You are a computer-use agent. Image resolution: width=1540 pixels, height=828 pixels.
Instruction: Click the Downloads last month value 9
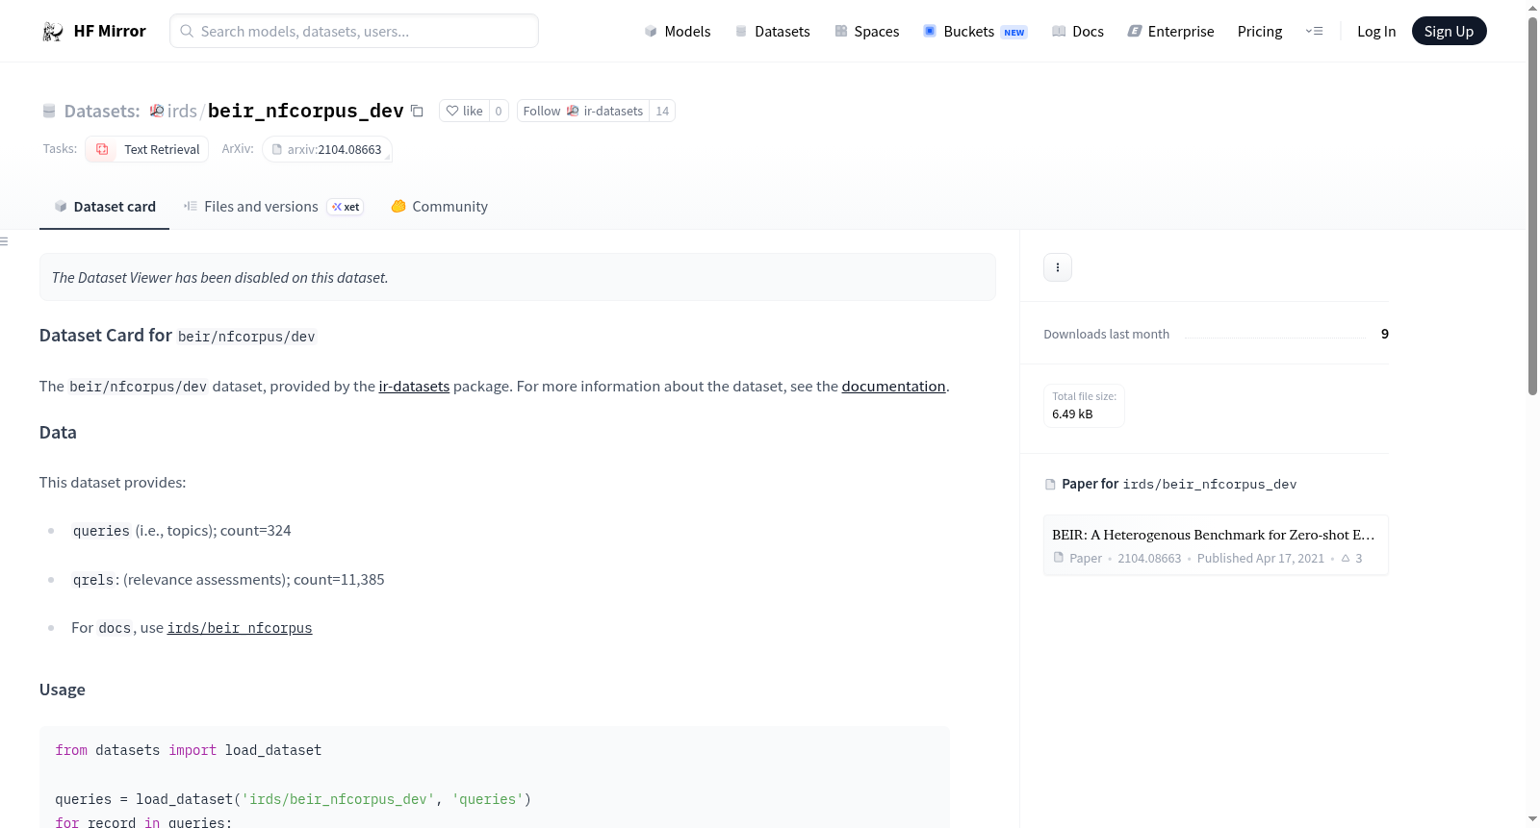click(1385, 334)
